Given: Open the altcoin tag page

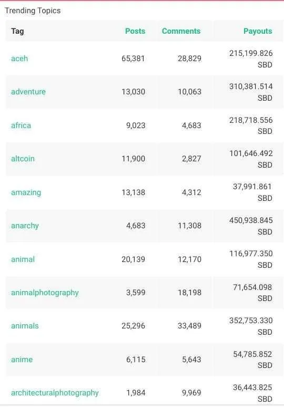Looking at the screenshot, I should point(23,159).
